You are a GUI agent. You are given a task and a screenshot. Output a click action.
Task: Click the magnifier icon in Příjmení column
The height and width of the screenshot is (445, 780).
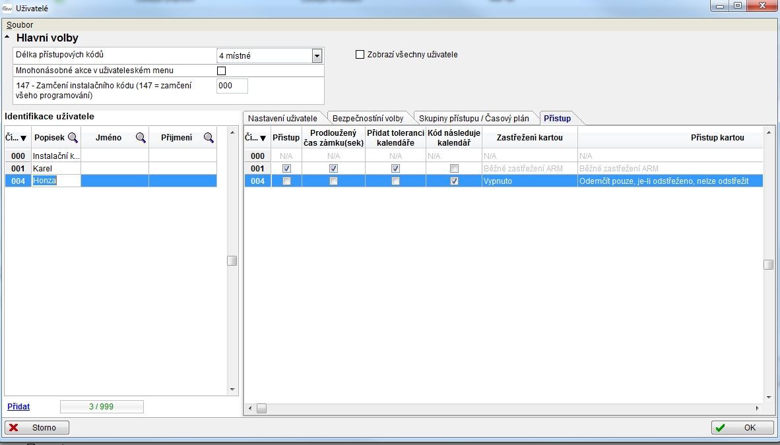[209, 138]
